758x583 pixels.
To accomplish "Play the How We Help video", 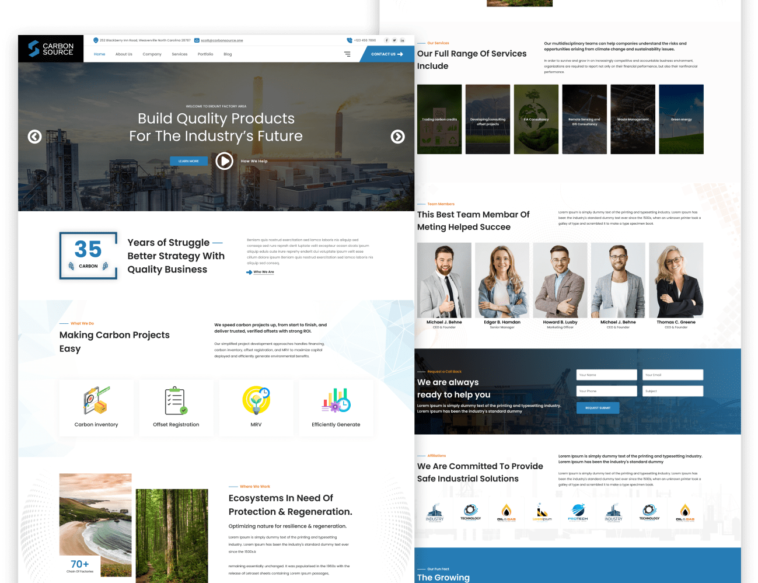I will (x=225, y=161).
